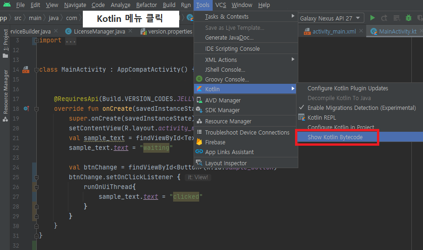
Task: Choose IDE Scripting Console
Action: pos(232,48)
